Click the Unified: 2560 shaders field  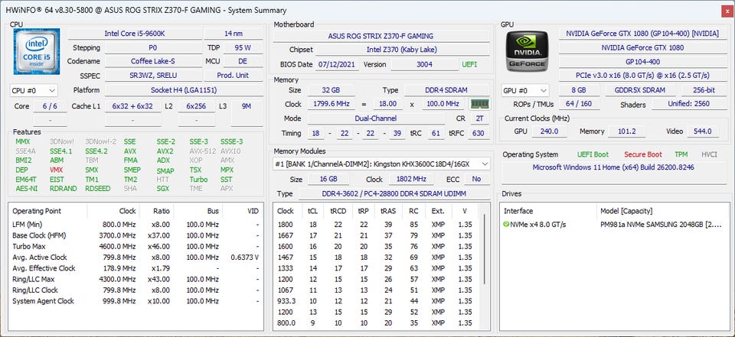688,104
